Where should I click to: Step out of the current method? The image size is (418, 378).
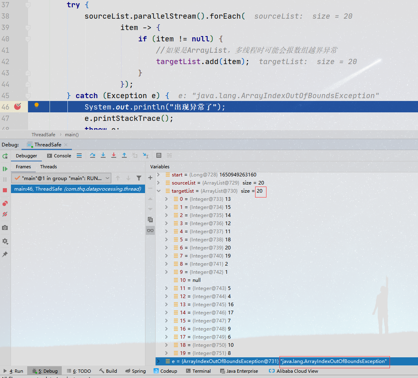tap(124, 155)
